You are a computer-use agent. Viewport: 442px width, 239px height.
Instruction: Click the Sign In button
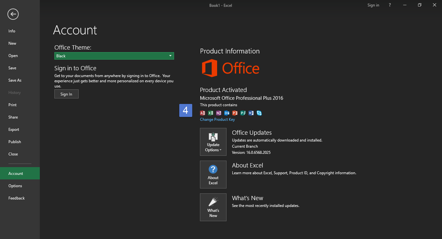click(x=66, y=94)
